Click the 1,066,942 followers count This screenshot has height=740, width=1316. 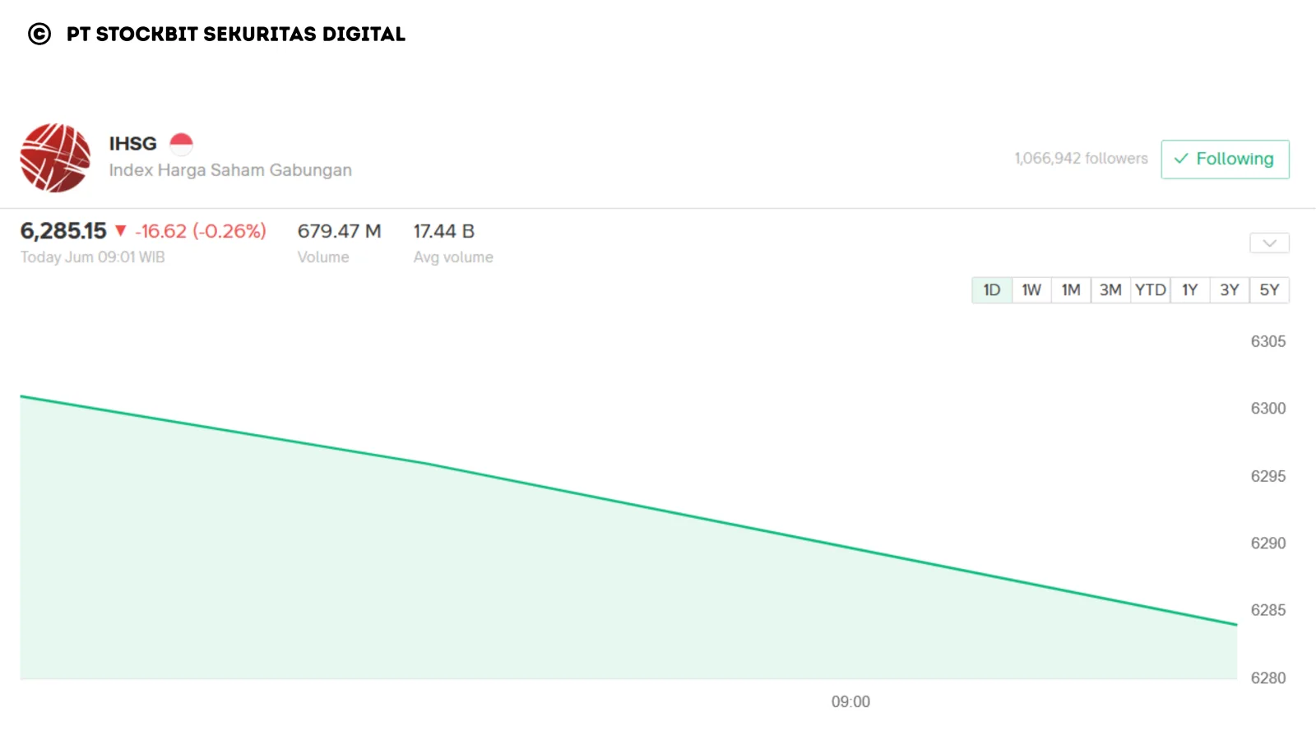(1081, 159)
